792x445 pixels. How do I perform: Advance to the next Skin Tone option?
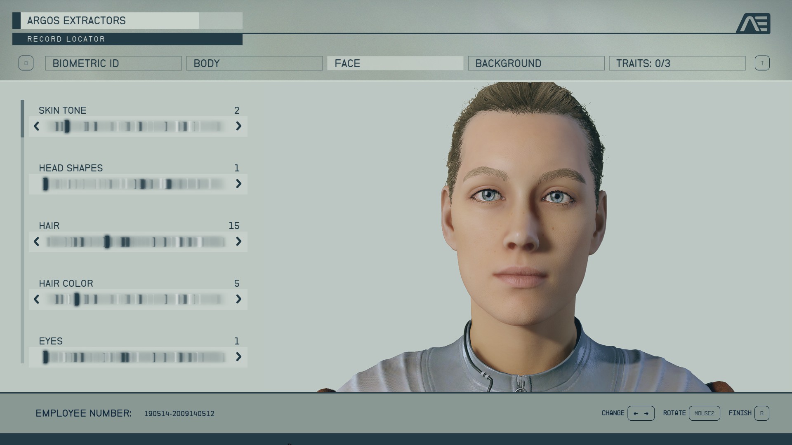239,126
